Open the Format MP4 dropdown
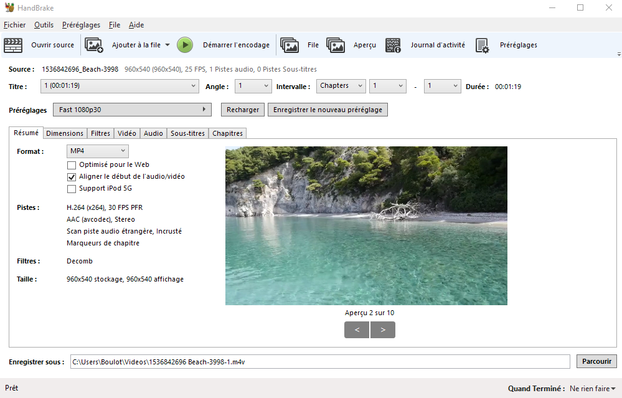This screenshot has height=398, width=622. point(97,151)
